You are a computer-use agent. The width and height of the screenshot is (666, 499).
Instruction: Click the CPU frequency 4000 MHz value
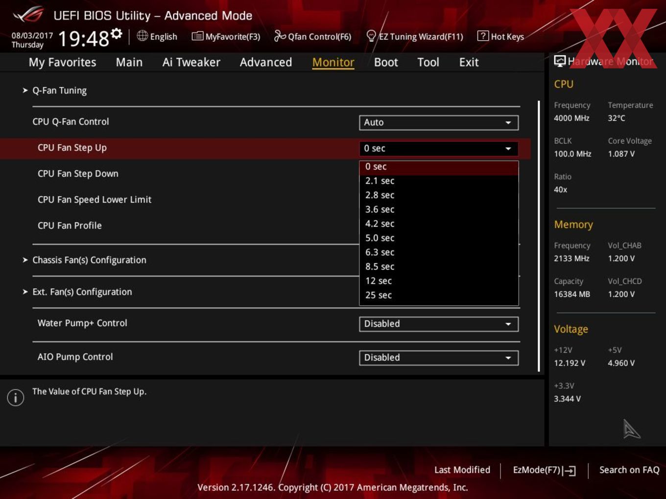click(571, 118)
